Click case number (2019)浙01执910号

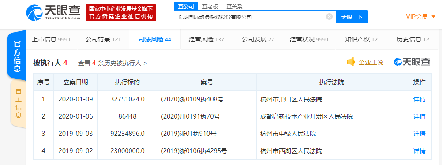point(188,134)
